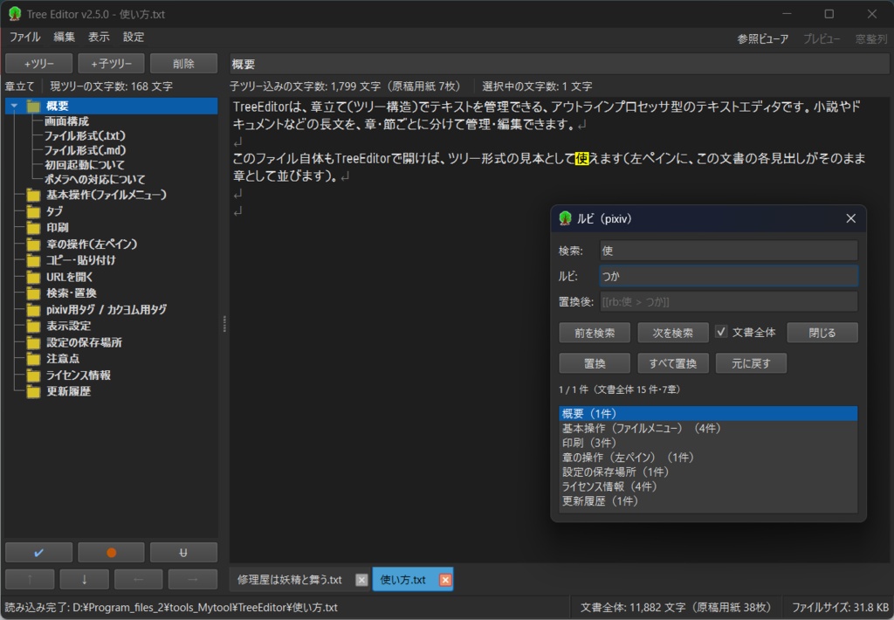
Task: Click 元に戻す button
Action: coord(751,363)
